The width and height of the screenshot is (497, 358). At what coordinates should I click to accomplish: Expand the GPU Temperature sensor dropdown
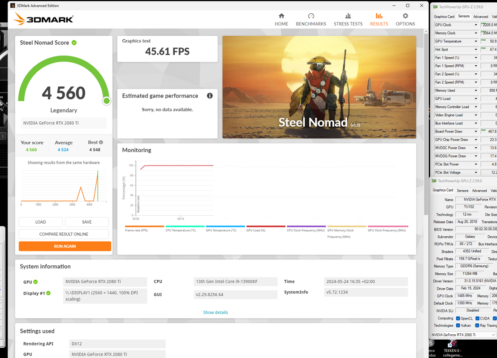(476, 41)
